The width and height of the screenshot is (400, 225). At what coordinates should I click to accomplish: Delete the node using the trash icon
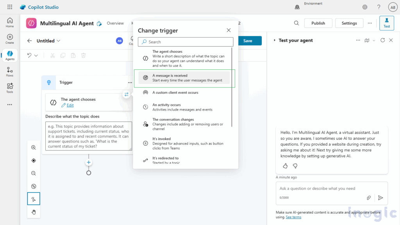[x=83, y=55]
